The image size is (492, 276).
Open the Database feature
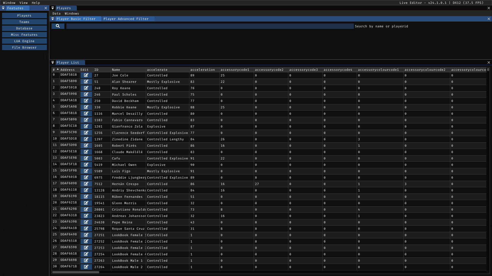pyautogui.click(x=24, y=28)
